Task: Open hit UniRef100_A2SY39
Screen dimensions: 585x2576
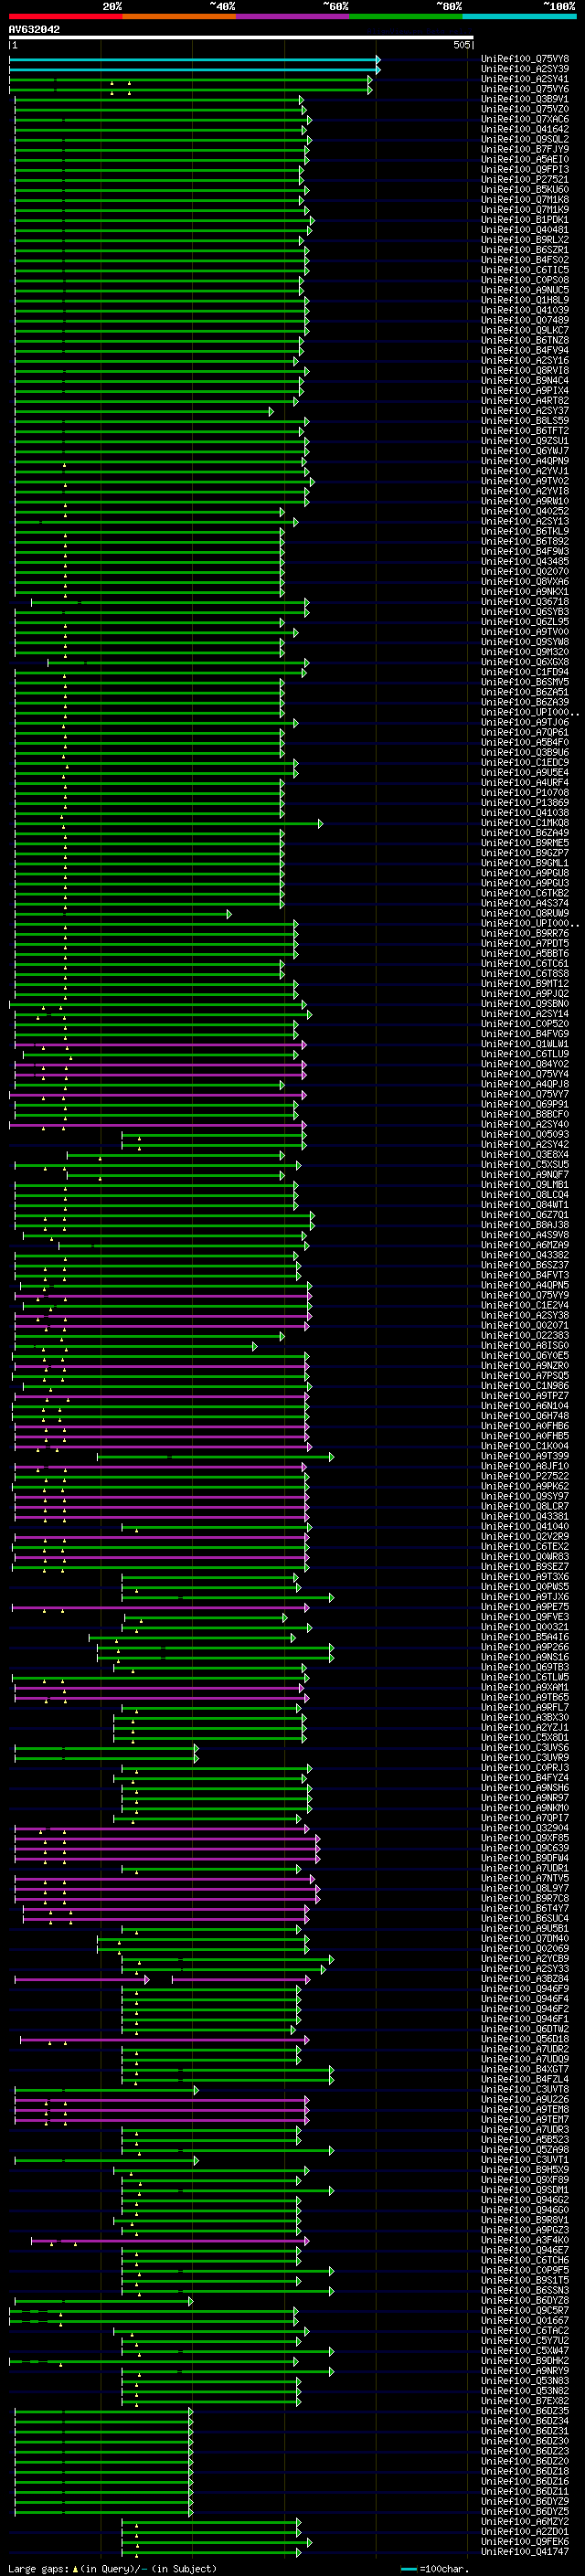Action: (x=525, y=69)
